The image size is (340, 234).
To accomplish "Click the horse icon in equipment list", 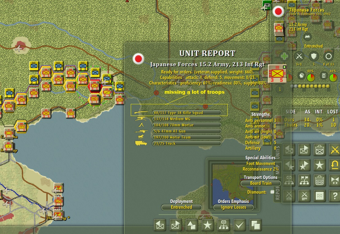I will tap(141, 137).
